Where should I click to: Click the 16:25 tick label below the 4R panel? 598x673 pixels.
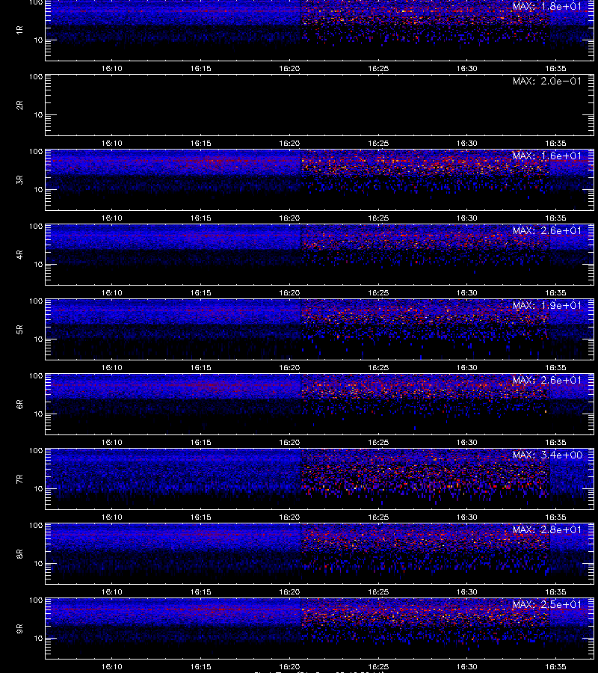pos(378,292)
